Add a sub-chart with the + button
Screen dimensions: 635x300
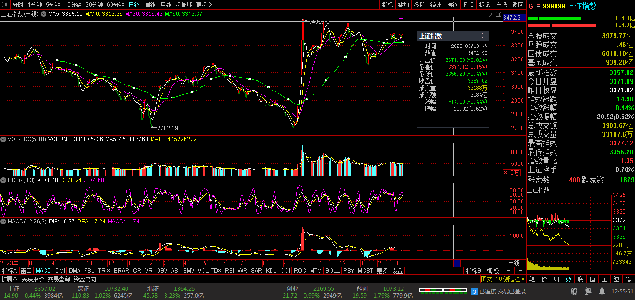tap(509, 271)
